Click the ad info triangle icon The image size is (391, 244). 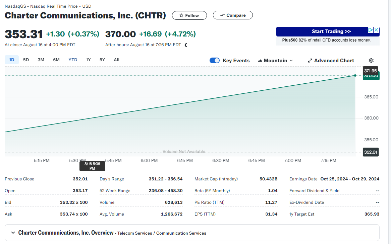pyautogui.click(x=371, y=30)
